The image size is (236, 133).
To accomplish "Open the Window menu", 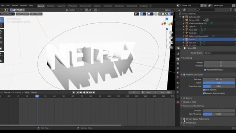I will [x=24, y=6].
